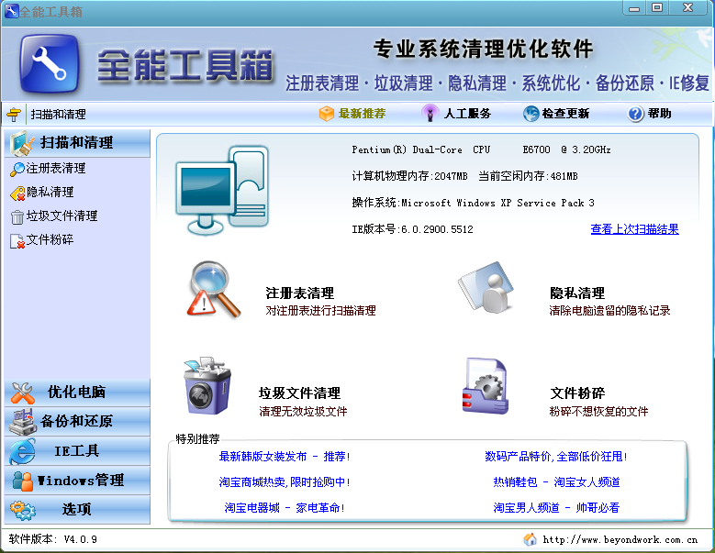
Task: Select 隐私清理 in the sidebar list
Action: click(x=50, y=193)
